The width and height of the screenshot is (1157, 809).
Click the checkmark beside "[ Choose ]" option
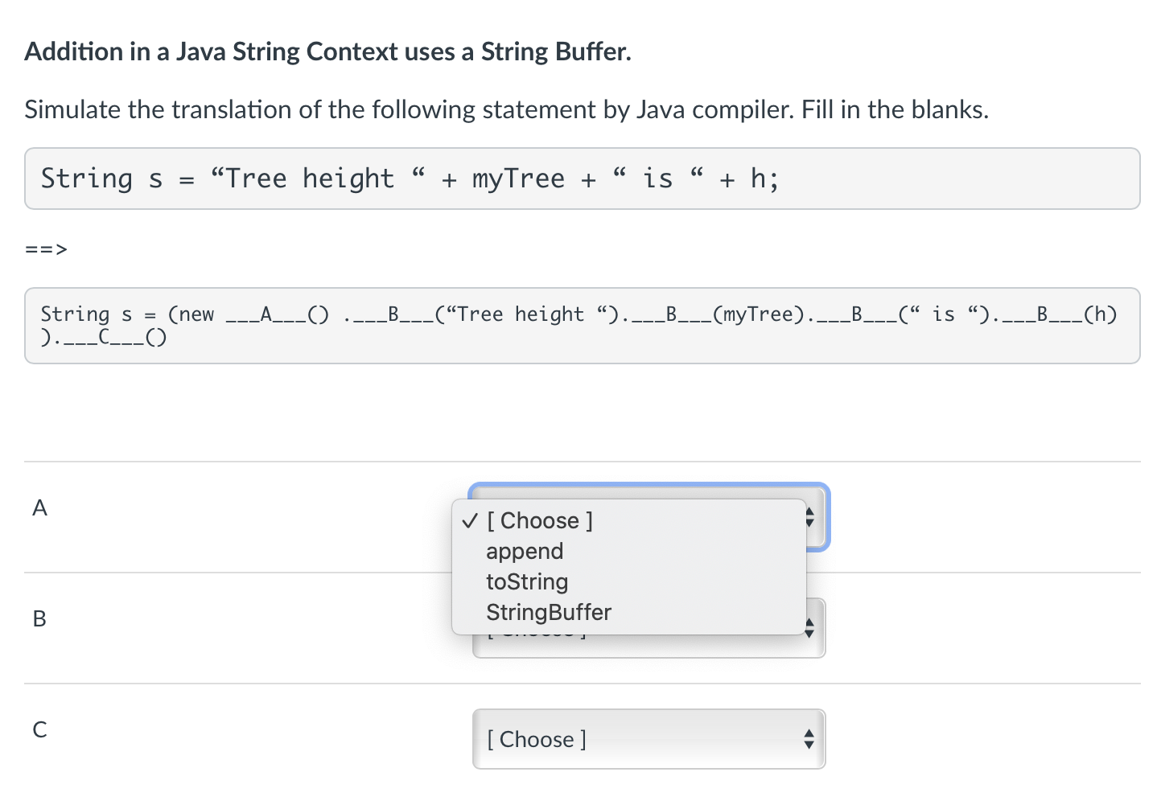point(470,521)
